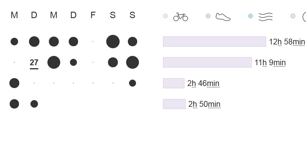Click the partially visible gray circle icon
The width and height of the screenshot is (306, 158).
(x=304, y=17)
